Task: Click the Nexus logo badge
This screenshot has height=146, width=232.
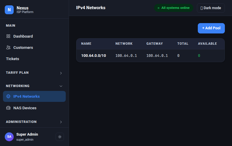Action: pos(9,10)
